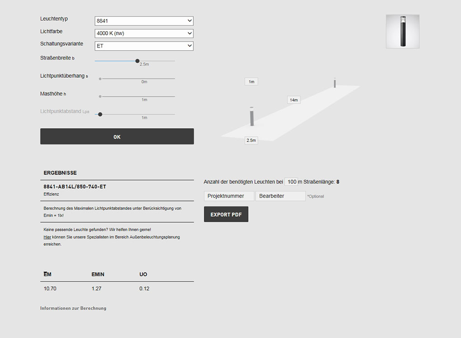The height and width of the screenshot is (338, 461).
Task: Open the Leuchtentyp dropdown showing 8841
Action: 144,21
